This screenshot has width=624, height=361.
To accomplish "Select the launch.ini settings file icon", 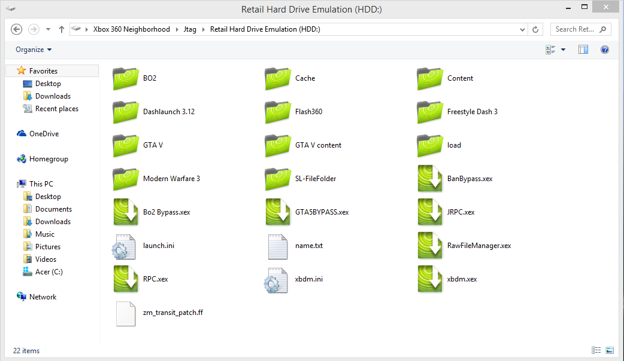I will (x=124, y=247).
